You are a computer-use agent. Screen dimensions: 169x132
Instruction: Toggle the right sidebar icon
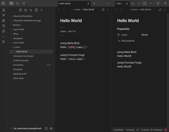144,3
